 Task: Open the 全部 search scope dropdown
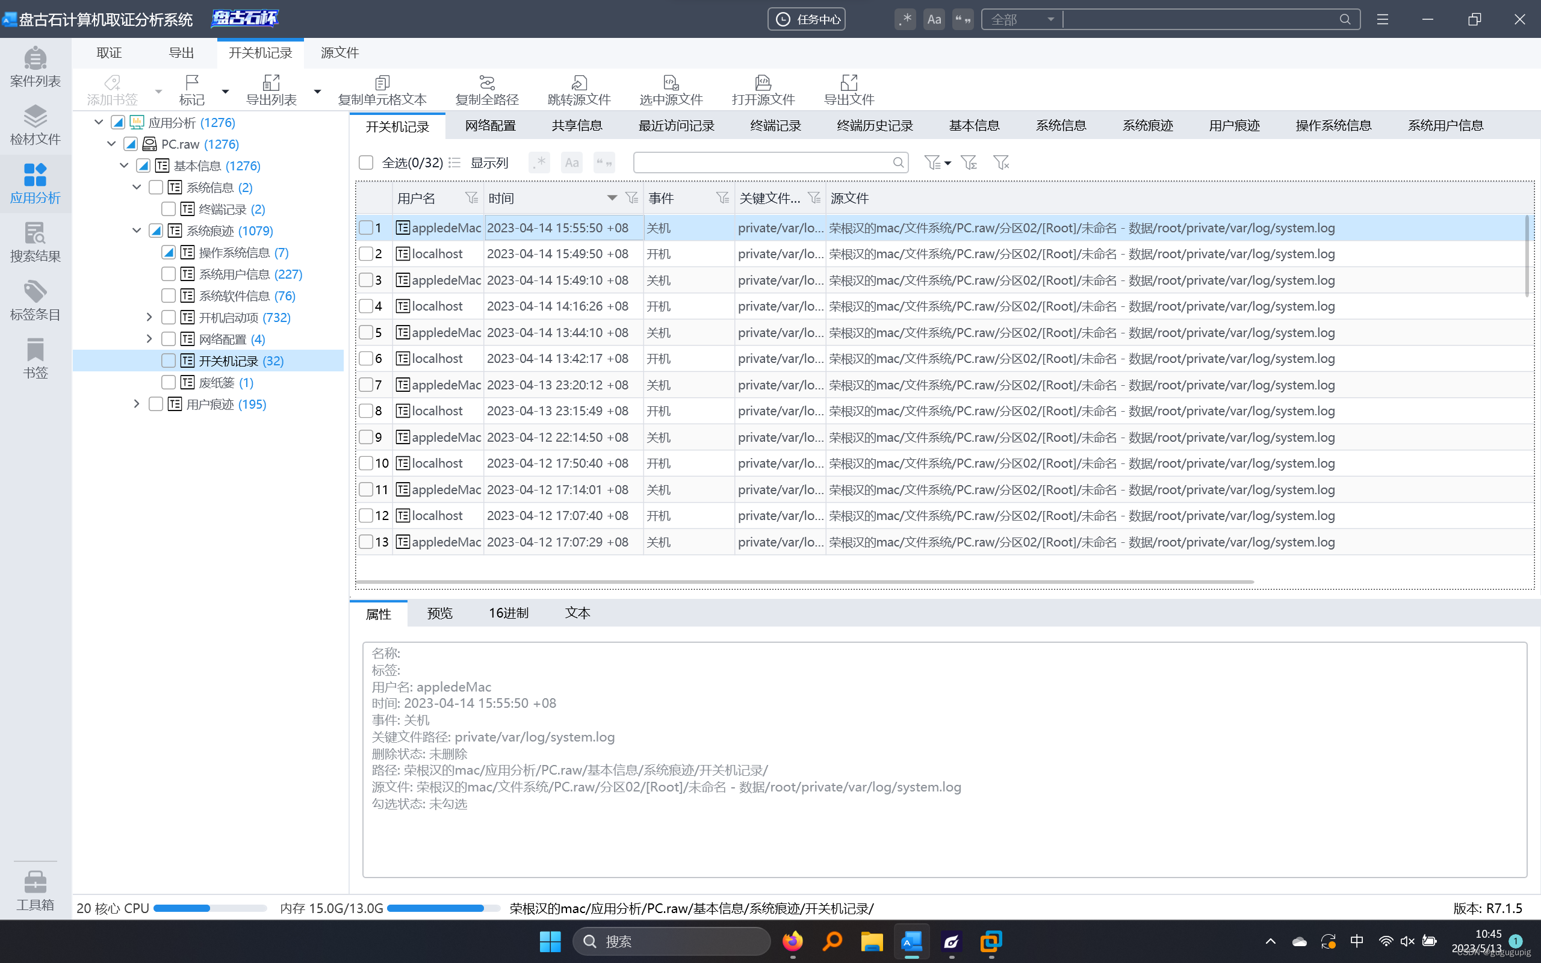coord(1022,20)
